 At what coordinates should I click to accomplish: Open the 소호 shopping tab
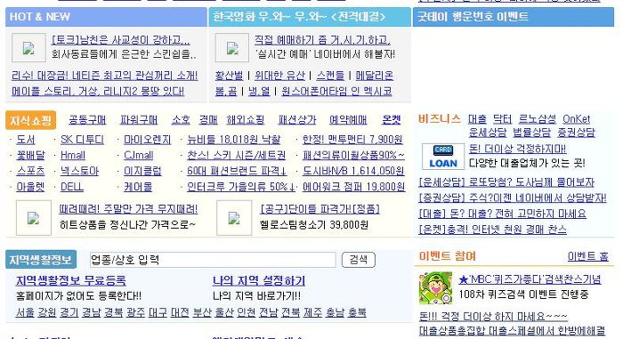click(181, 119)
